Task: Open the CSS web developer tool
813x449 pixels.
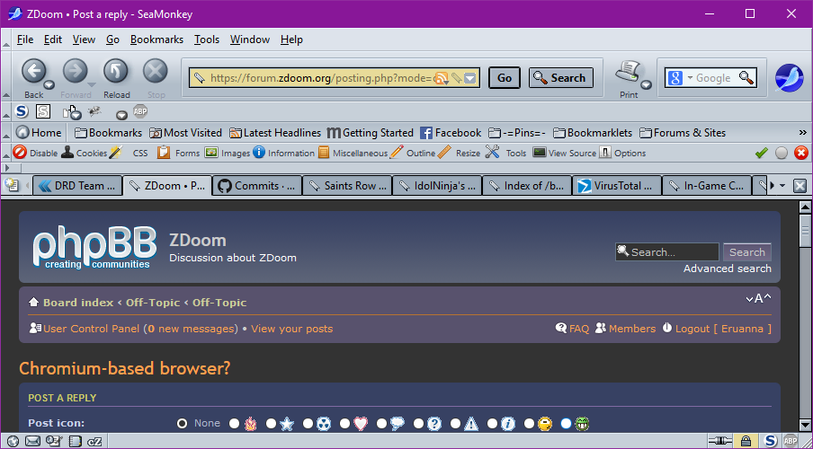Action: tap(130, 153)
